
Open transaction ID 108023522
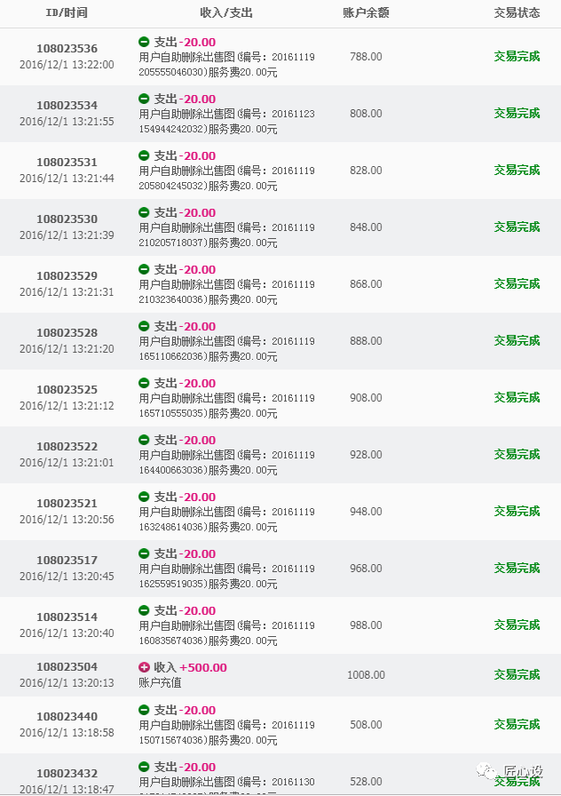click(67, 447)
